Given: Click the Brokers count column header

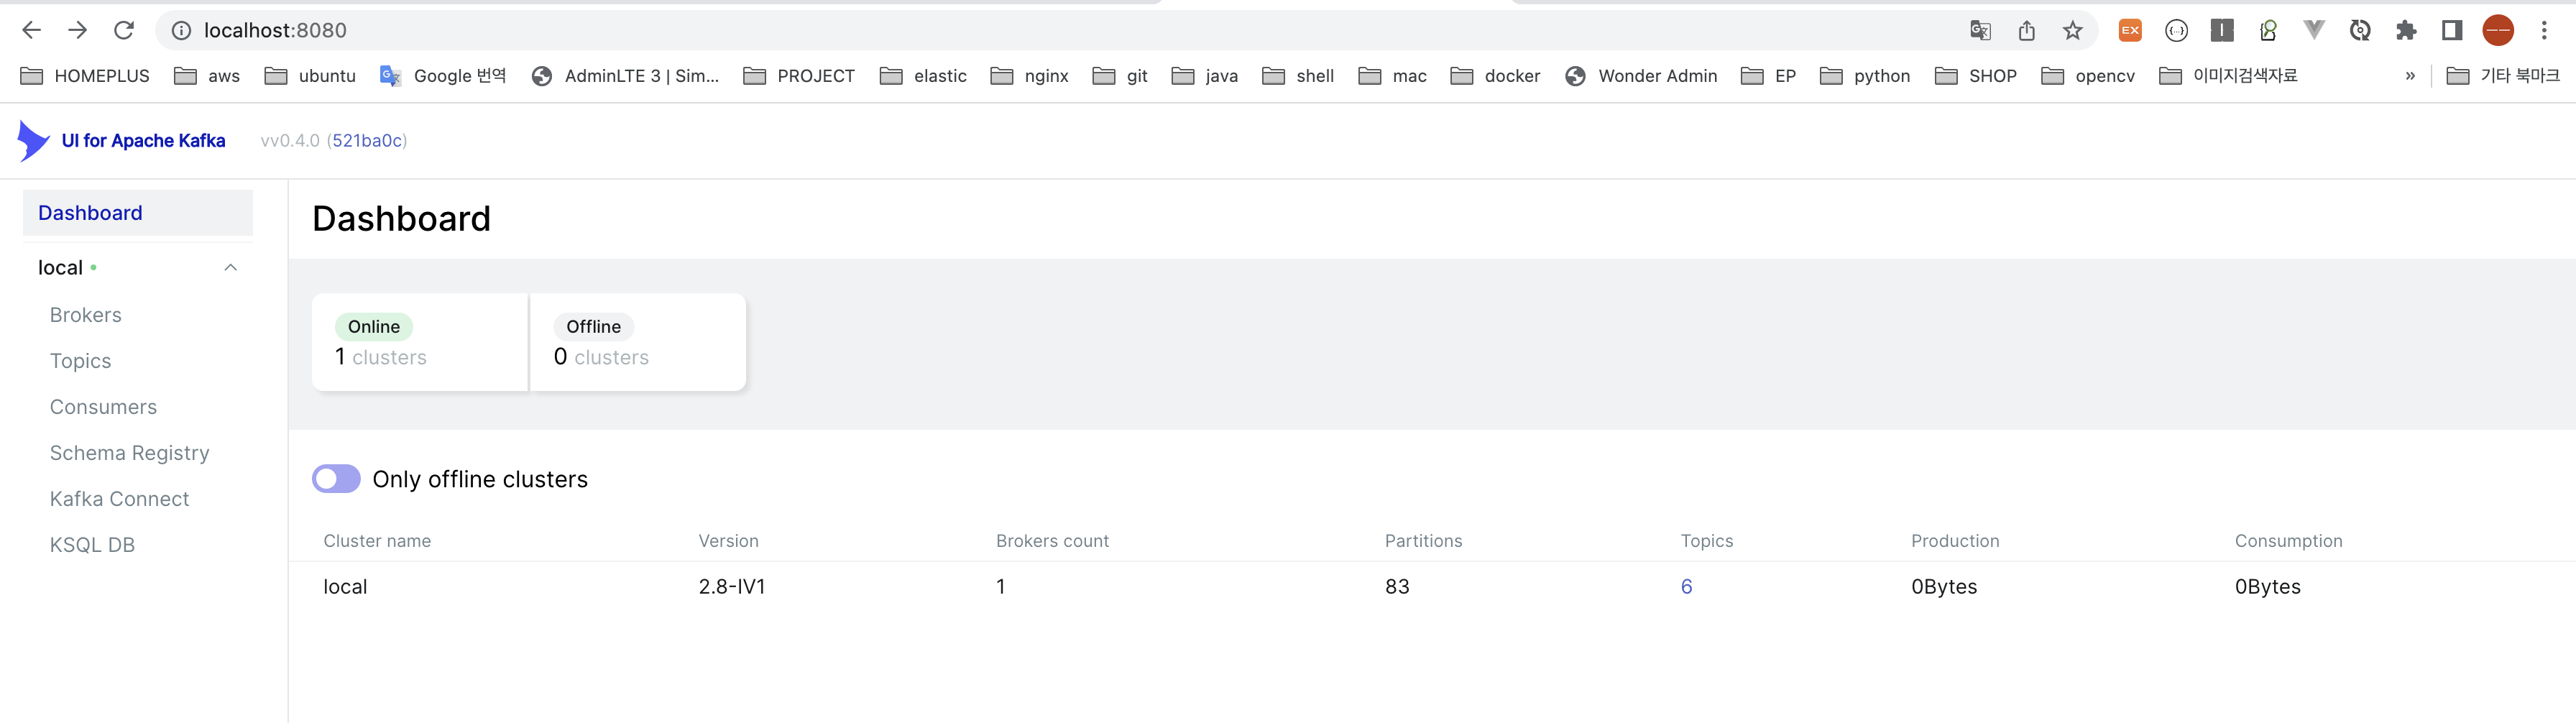Looking at the screenshot, I should pyautogui.click(x=1052, y=541).
